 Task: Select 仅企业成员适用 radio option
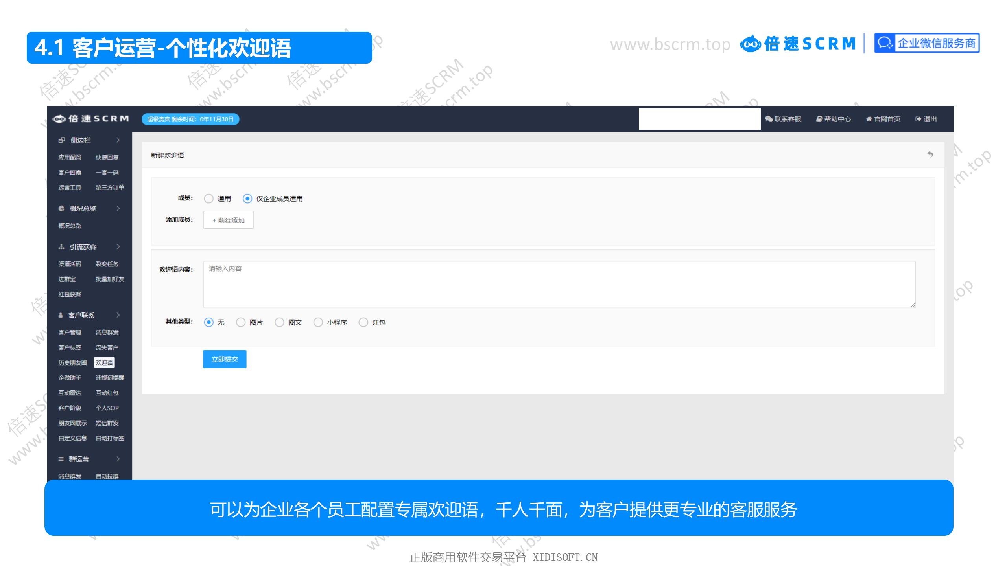pos(247,198)
